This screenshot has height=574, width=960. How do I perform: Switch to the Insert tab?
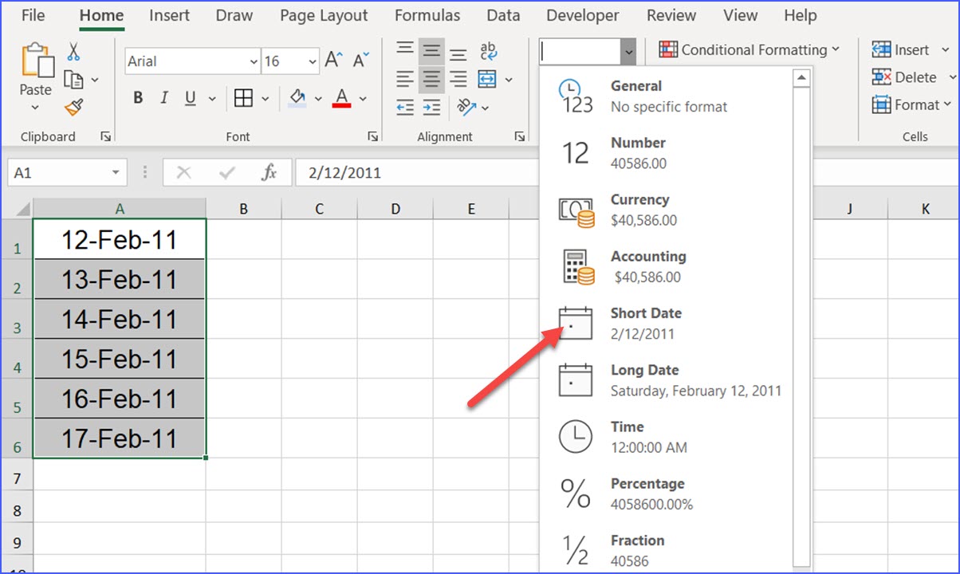click(169, 15)
